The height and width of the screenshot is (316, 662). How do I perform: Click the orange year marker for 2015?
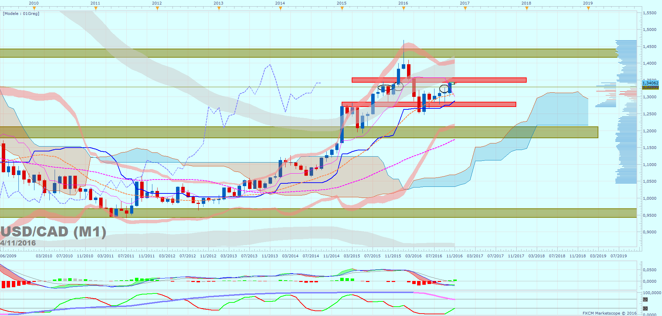[x=342, y=8]
